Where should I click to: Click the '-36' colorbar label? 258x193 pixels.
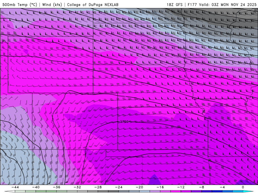click(x=57, y=187)
